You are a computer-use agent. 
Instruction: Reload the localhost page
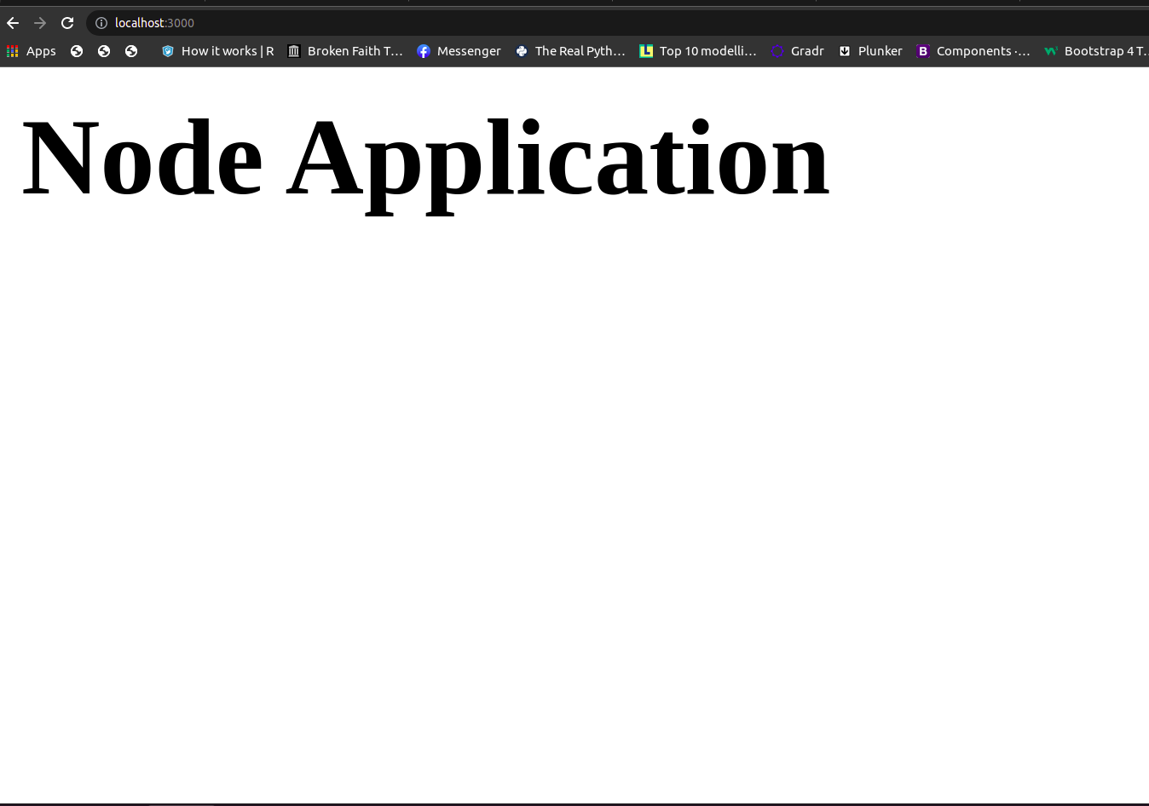(67, 23)
